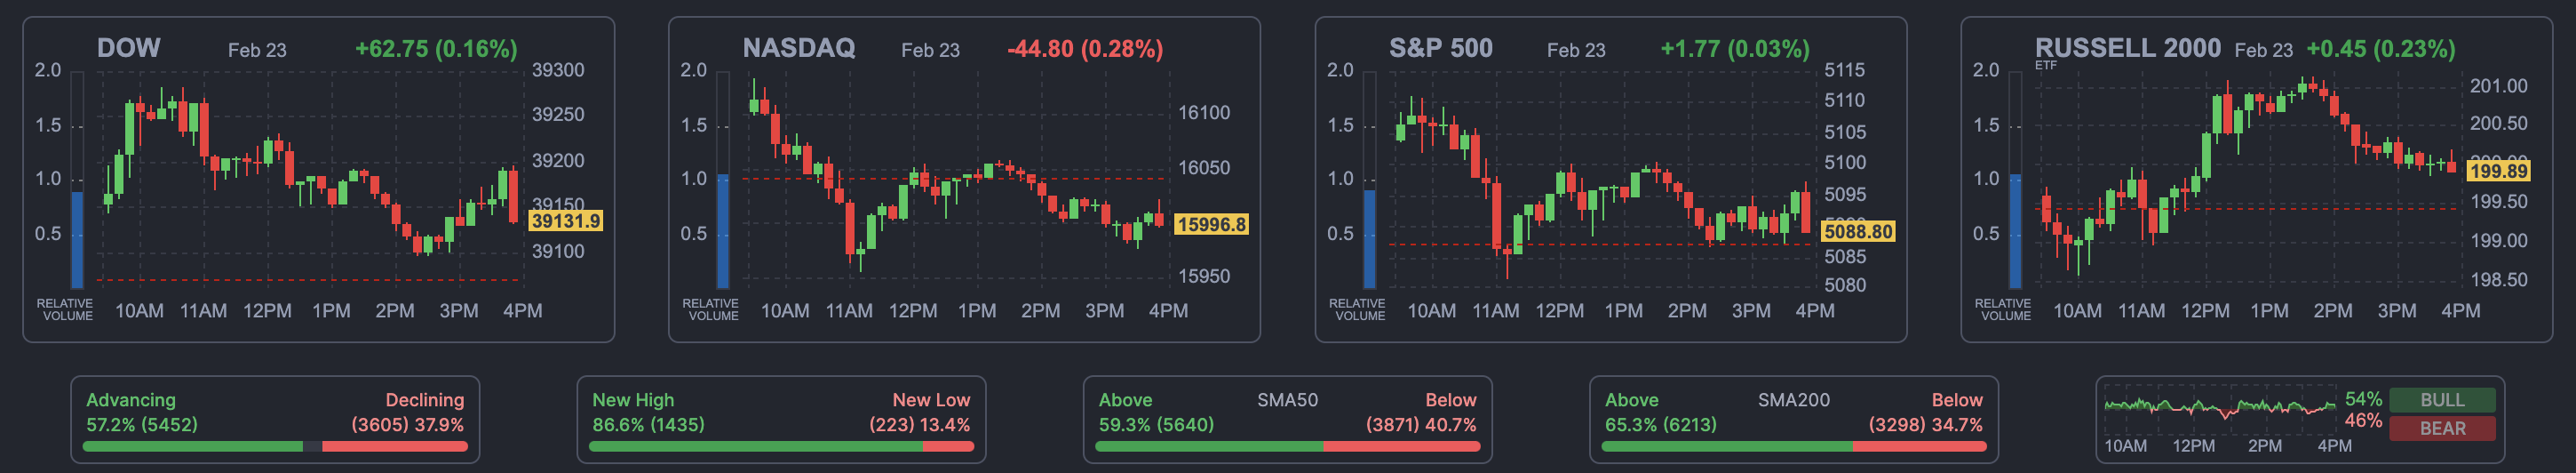Click DOW current price tag 39131.9
This screenshot has width=2576, height=473.
tap(565, 221)
